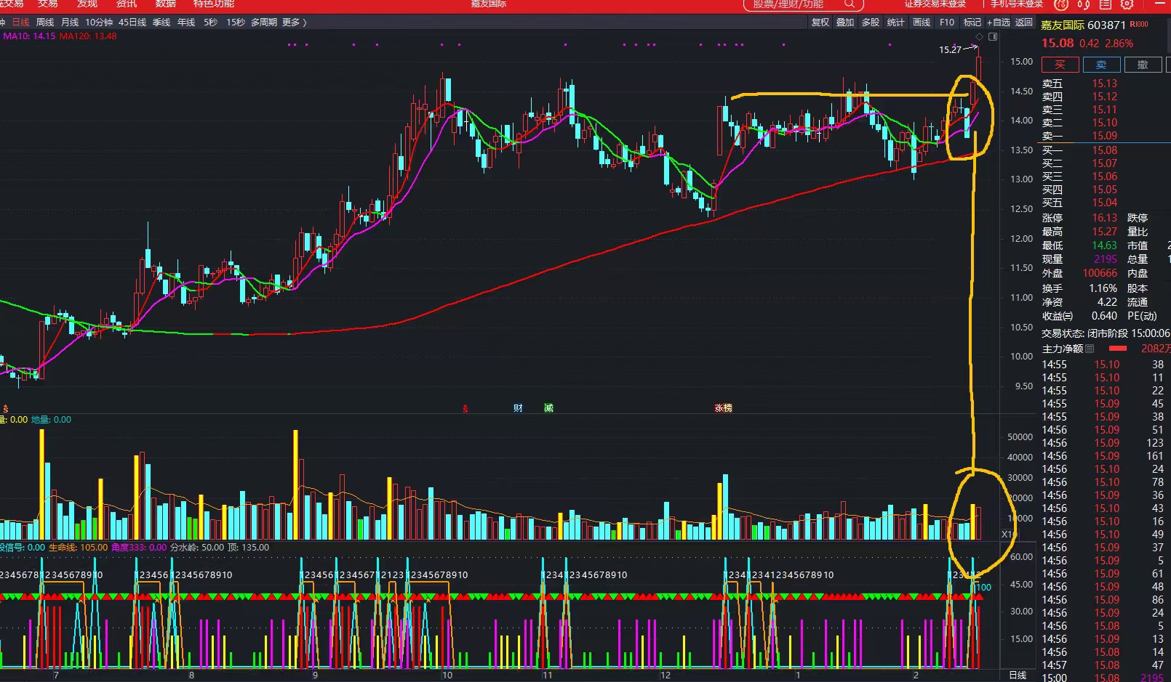Click the diamond marker icon above the chart

tap(979, 36)
